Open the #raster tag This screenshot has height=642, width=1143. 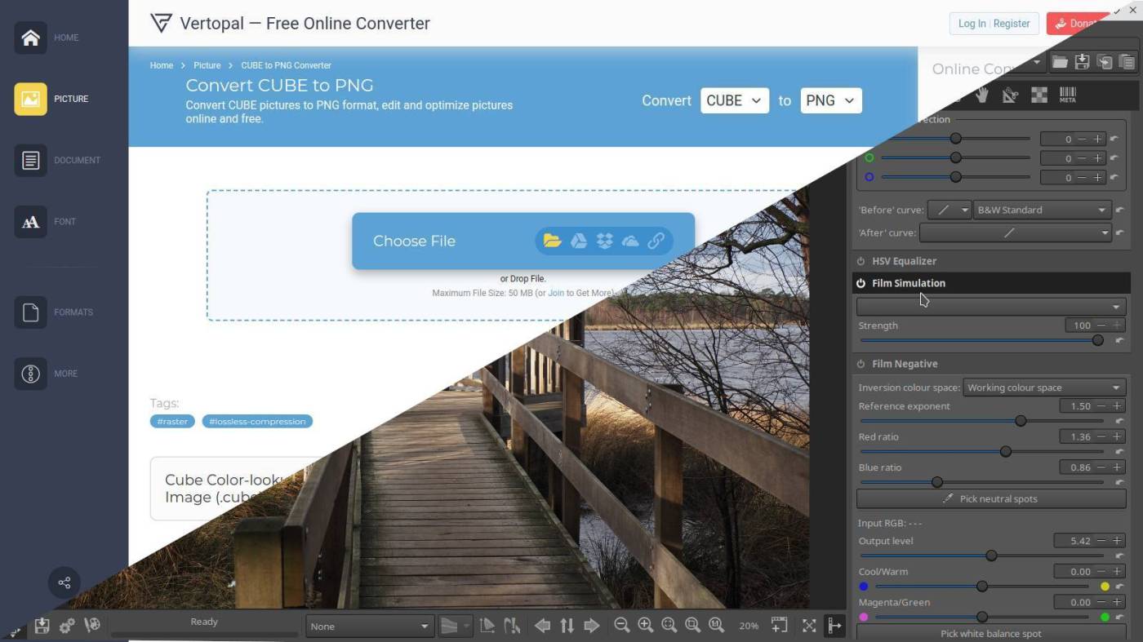click(x=172, y=422)
